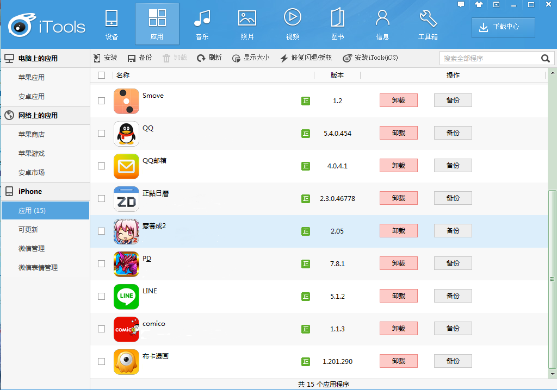The width and height of the screenshot is (557, 390).
Task: Click the PD dragon app icon
Action: pos(126,265)
